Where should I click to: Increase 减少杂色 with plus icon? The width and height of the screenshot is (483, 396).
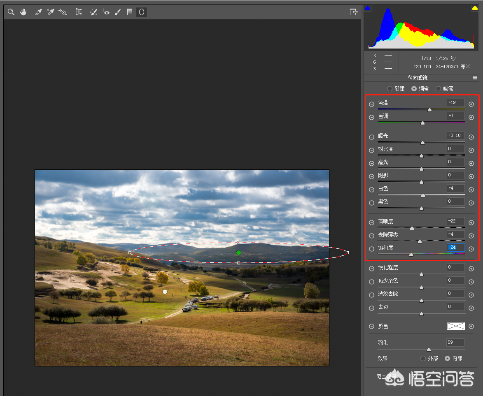click(471, 282)
